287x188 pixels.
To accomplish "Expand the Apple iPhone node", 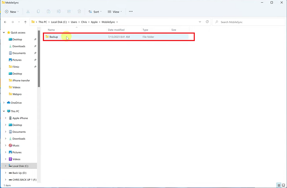I will click(x=5, y=118).
